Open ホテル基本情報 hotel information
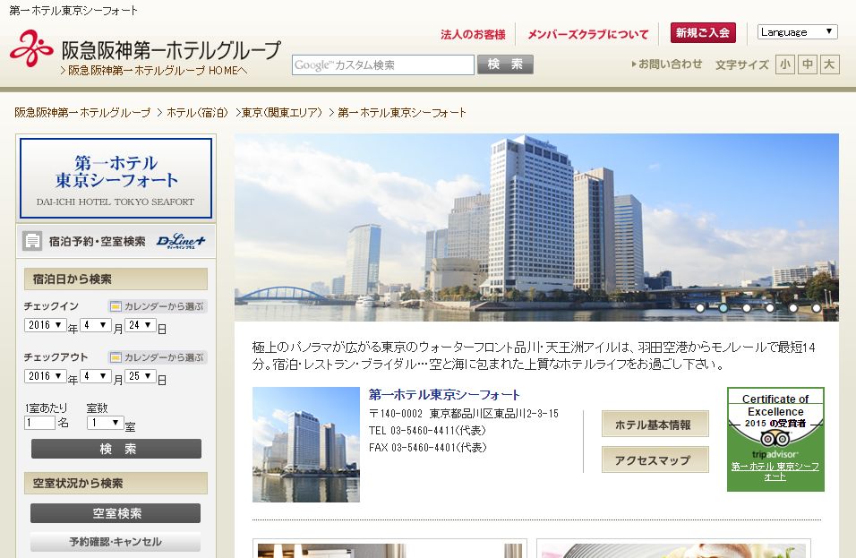 pyautogui.click(x=655, y=425)
